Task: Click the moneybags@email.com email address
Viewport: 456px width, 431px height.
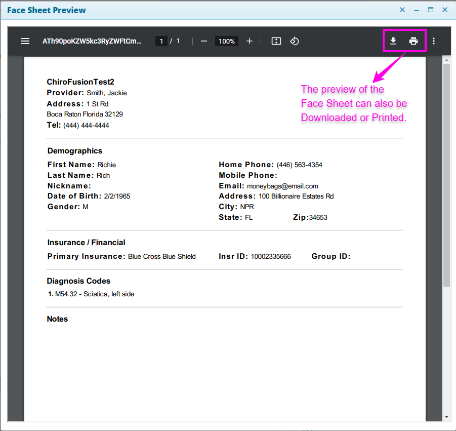Action: tap(282, 186)
